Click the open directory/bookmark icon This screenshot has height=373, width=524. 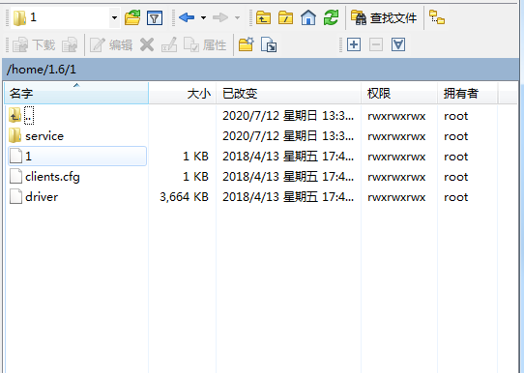(x=132, y=17)
